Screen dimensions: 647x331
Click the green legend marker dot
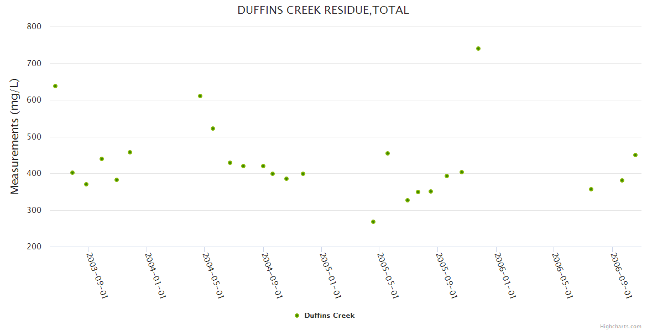coord(297,316)
